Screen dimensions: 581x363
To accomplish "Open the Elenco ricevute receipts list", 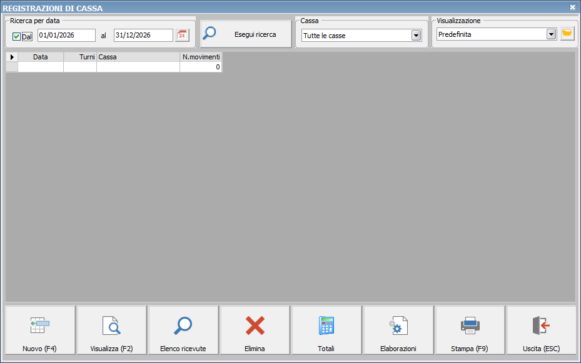I will (183, 326).
